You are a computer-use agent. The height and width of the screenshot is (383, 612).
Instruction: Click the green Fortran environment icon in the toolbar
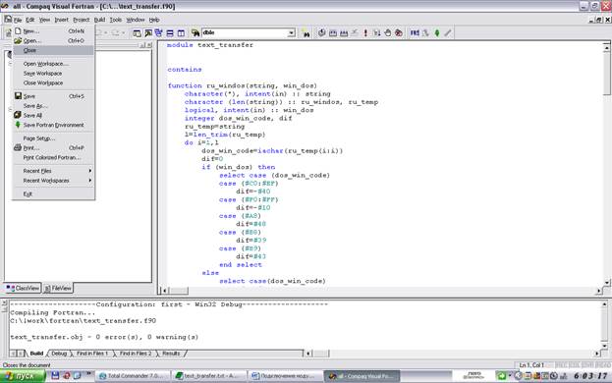tap(437, 33)
